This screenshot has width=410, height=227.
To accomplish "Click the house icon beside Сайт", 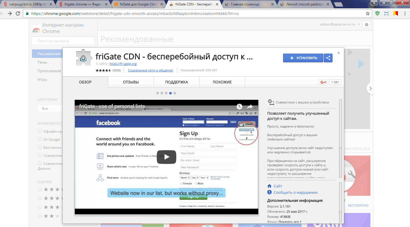I will [269, 186].
